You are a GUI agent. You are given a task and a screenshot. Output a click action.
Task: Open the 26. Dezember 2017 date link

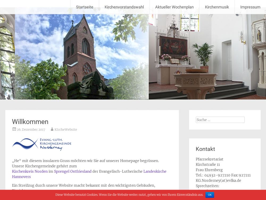pyautogui.click(x=31, y=130)
